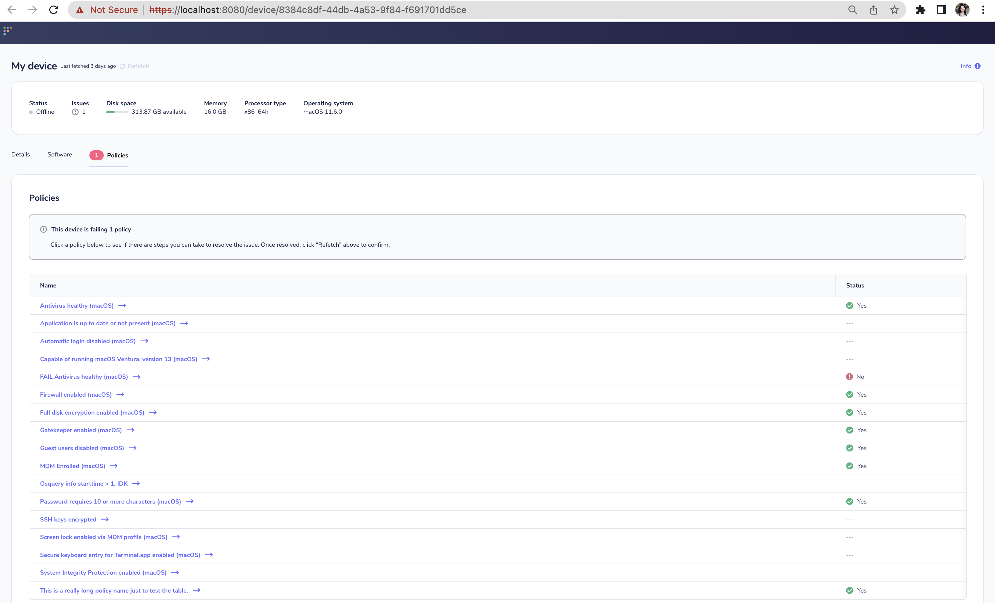The width and height of the screenshot is (995, 603).
Task: Click the red failure icon next to No status
Action: (x=849, y=376)
